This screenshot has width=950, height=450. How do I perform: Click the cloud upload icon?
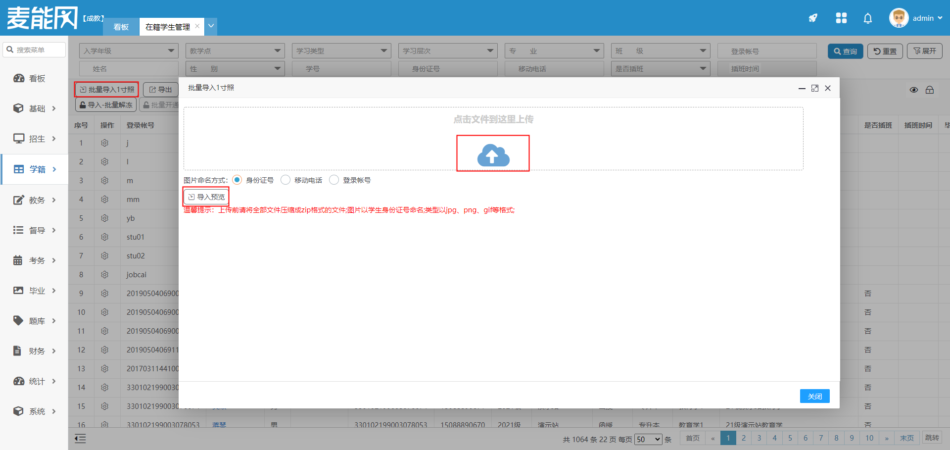493,155
